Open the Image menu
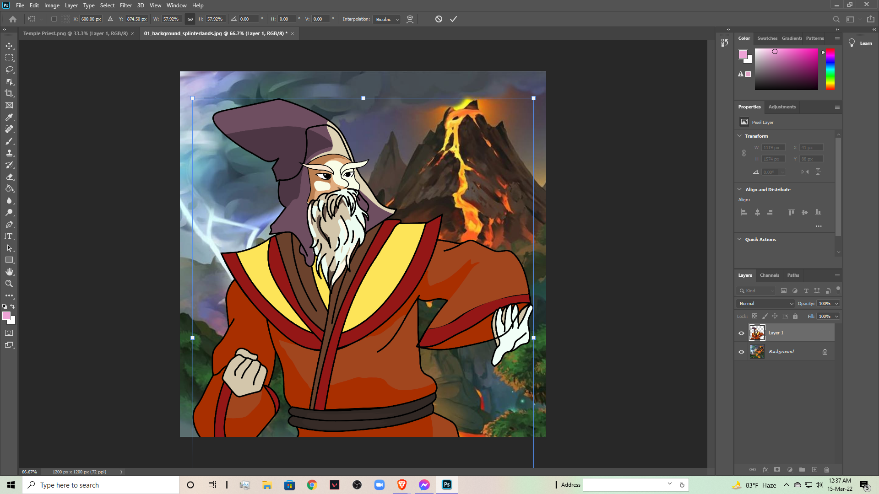Image resolution: width=879 pixels, height=494 pixels. pyautogui.click(x=52, y=5)
